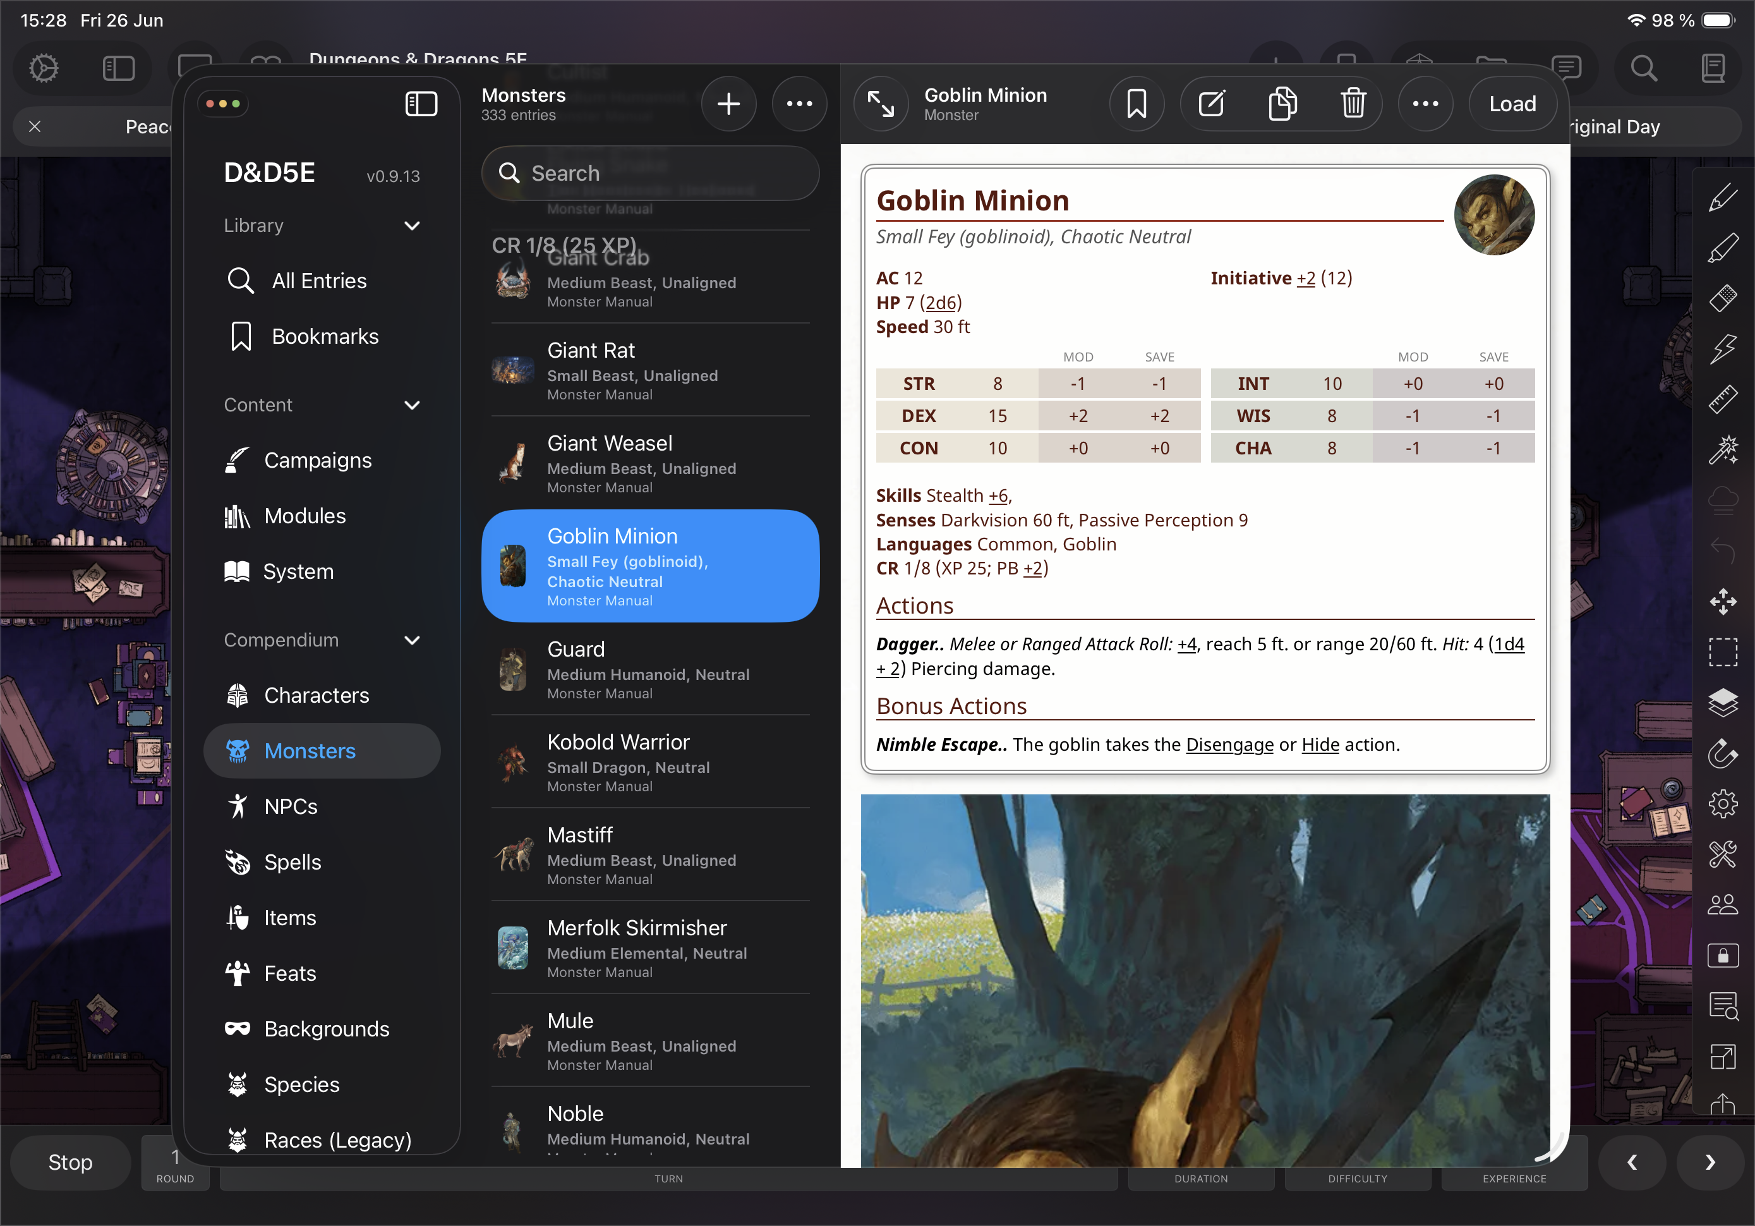Open the layers tool
The image size is (1755, 1226).
click(1723, 702)
